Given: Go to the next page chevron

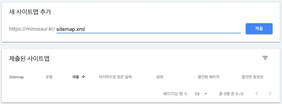Looking at the screenshot, I should (x=270, y=93).
